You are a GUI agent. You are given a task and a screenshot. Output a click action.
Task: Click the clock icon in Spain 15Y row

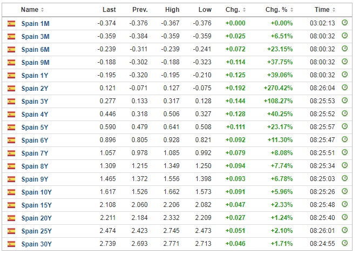[344, 204]
